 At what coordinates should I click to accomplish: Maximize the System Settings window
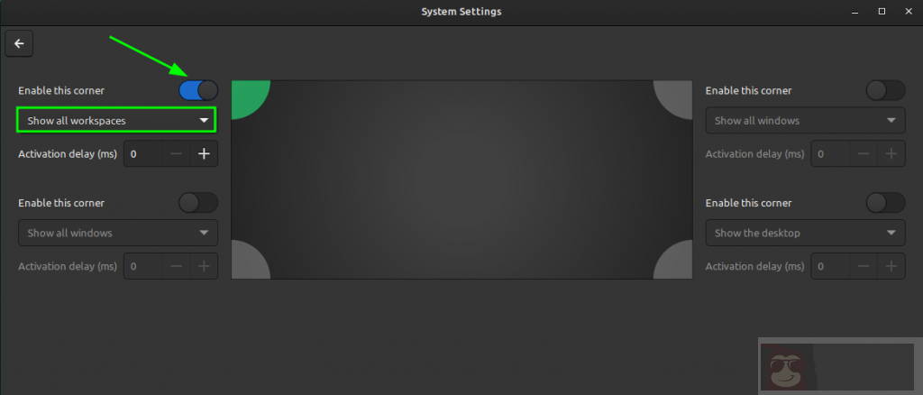[882, 11]
